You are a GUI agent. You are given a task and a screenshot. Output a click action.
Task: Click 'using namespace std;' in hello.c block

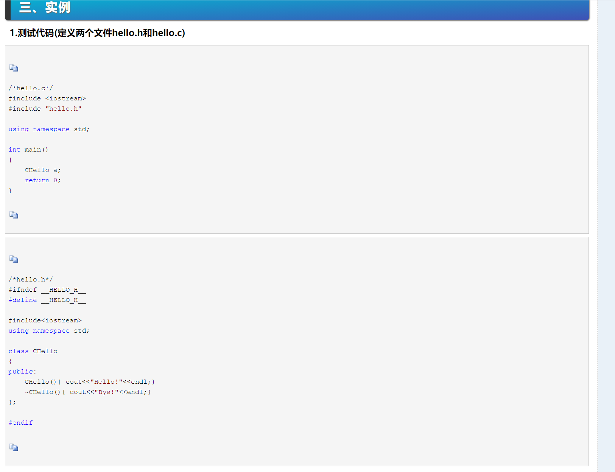pyautogui.click(x=49, y=129)
